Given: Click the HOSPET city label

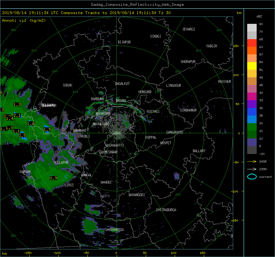Looking at the screenshot, I should [166, 143].
